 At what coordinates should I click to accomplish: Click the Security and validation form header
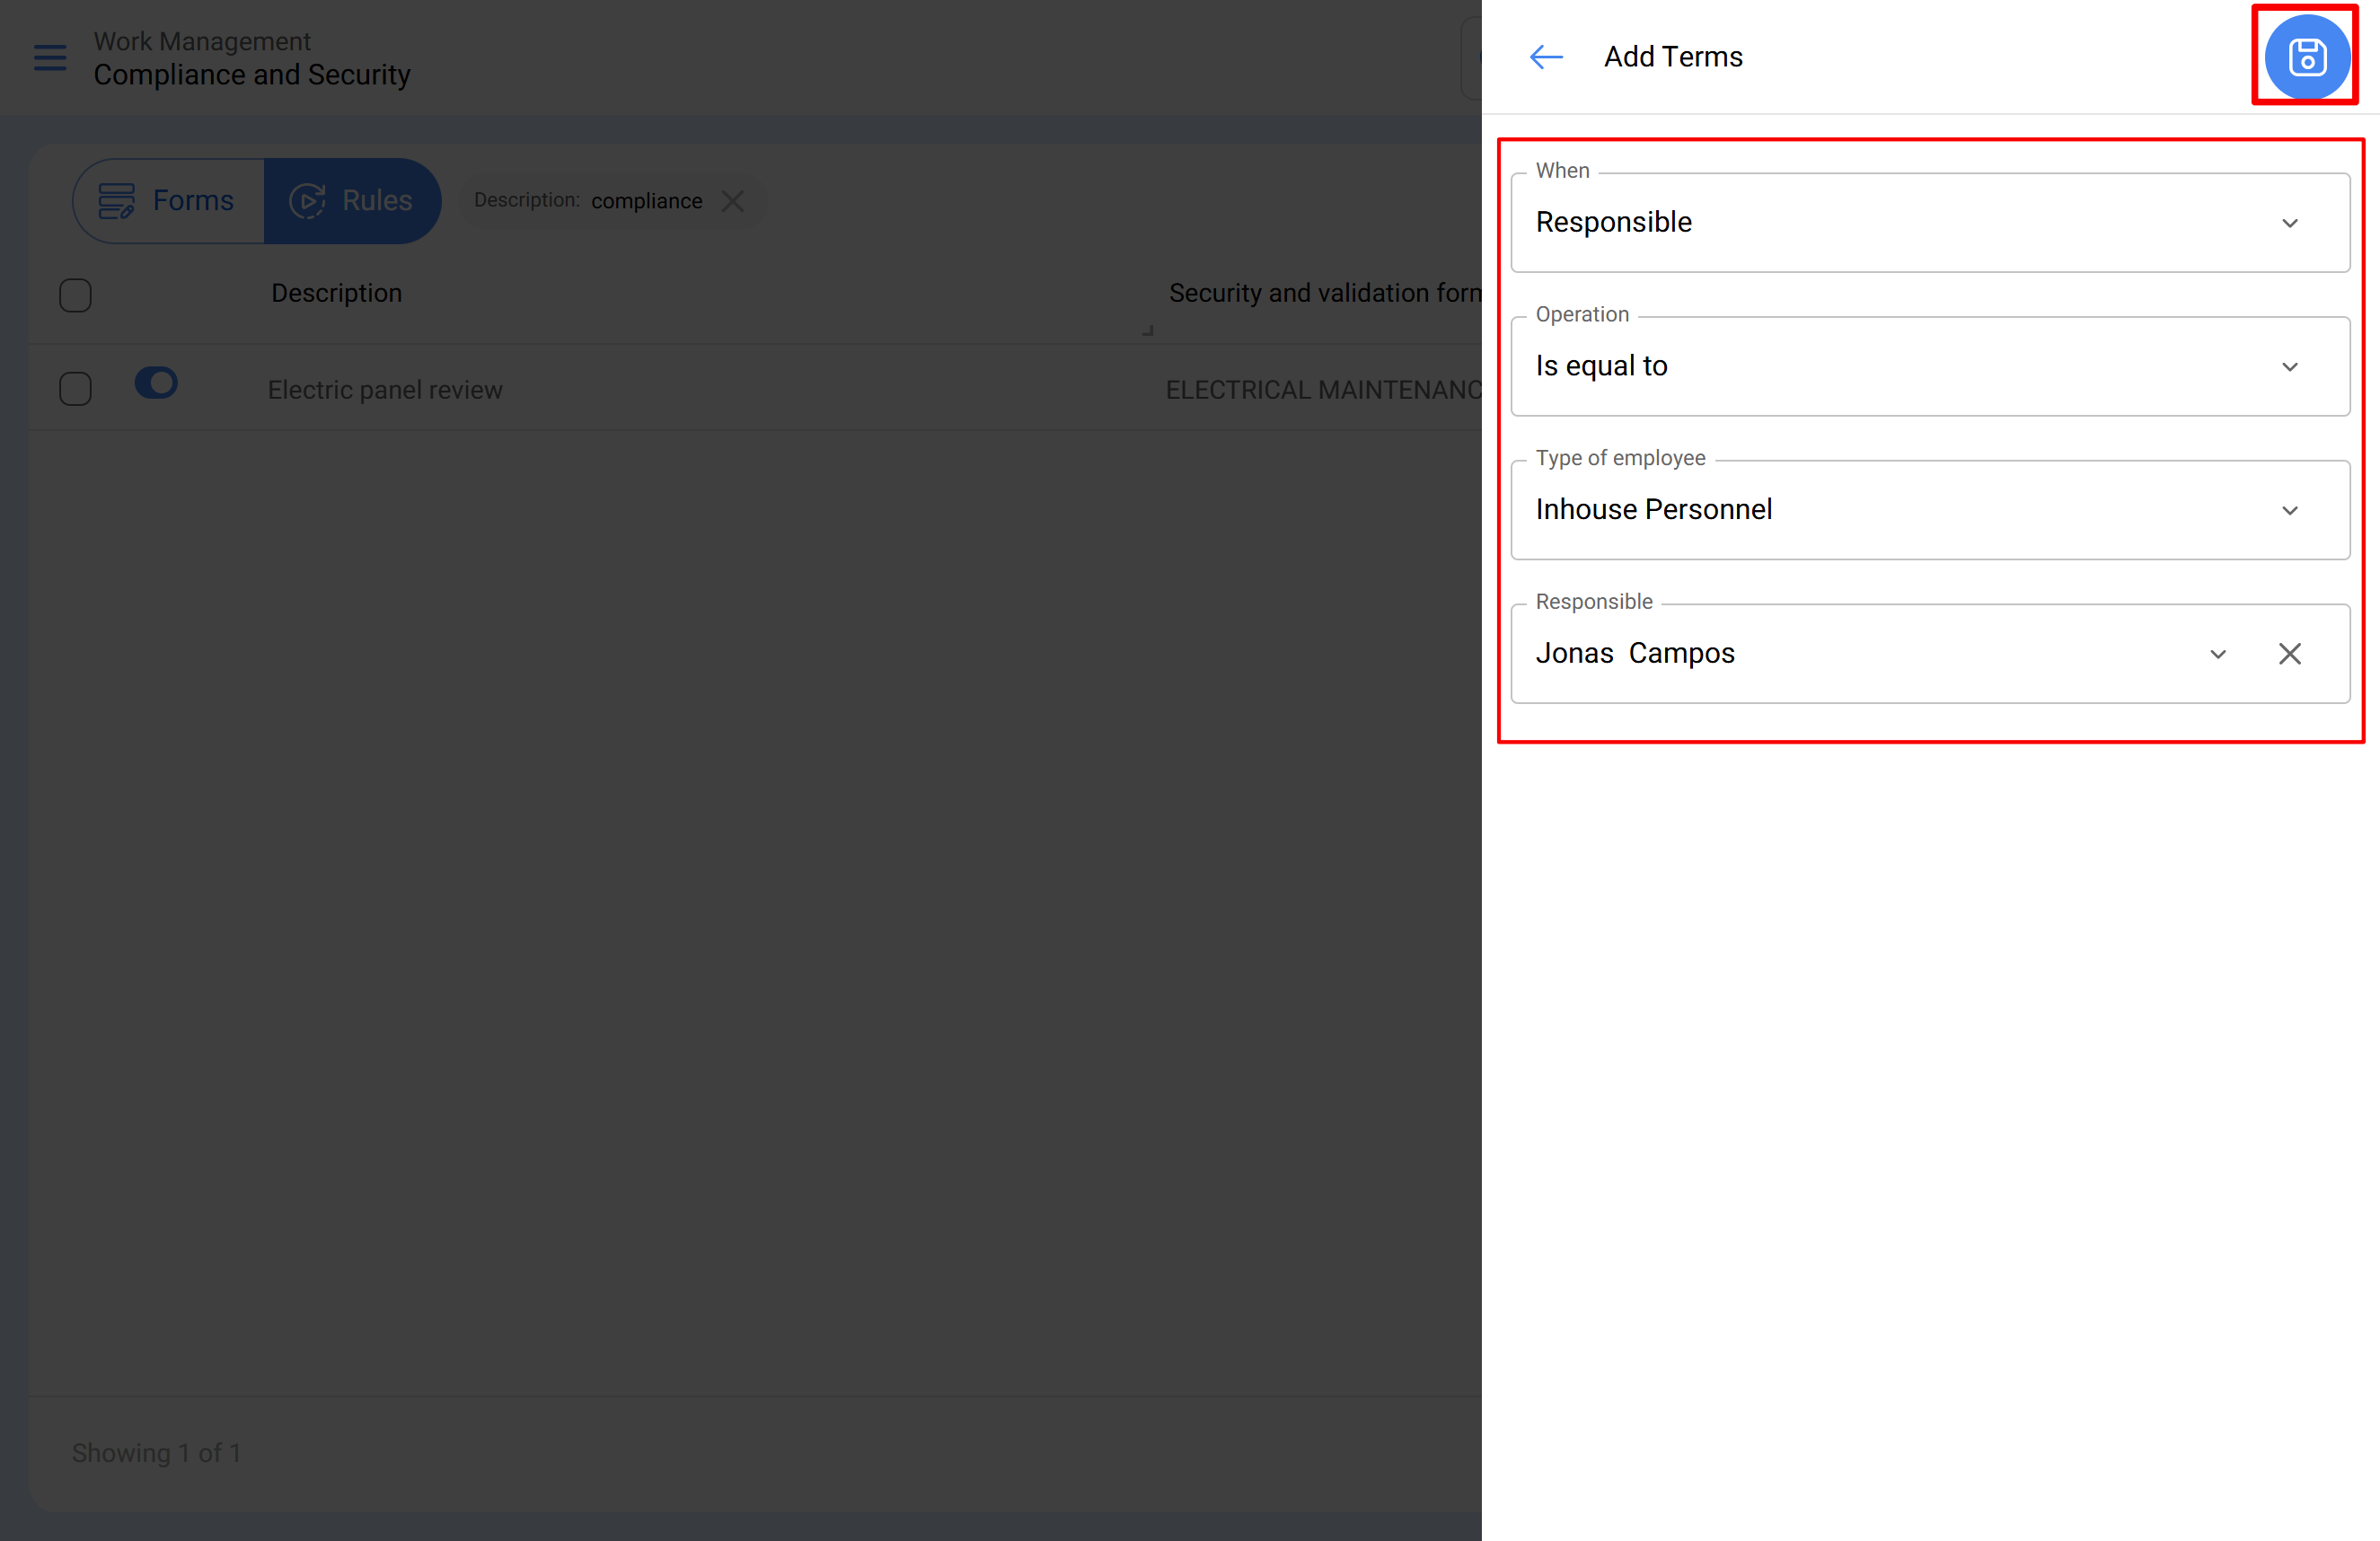point(1323,293)
